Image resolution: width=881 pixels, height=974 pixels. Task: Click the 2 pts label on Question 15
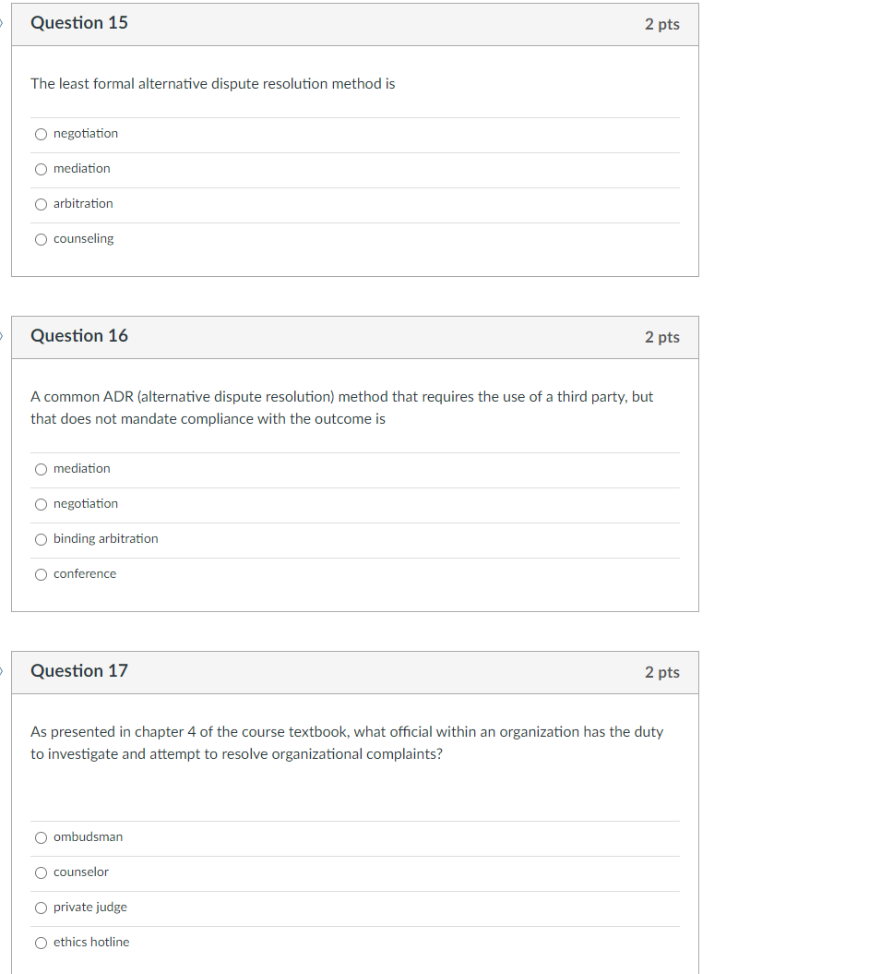click(662, 25)
